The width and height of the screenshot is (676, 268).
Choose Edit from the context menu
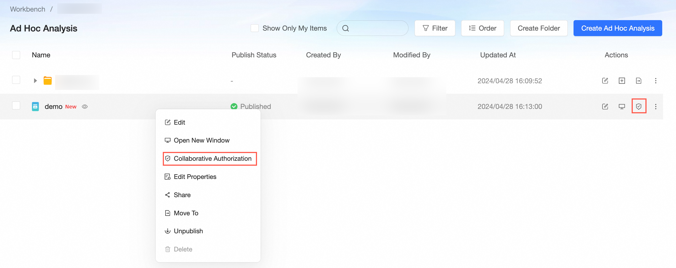click(208, 122)
